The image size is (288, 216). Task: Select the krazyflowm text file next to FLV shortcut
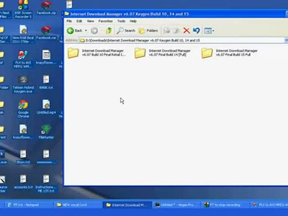coord(46,58)
